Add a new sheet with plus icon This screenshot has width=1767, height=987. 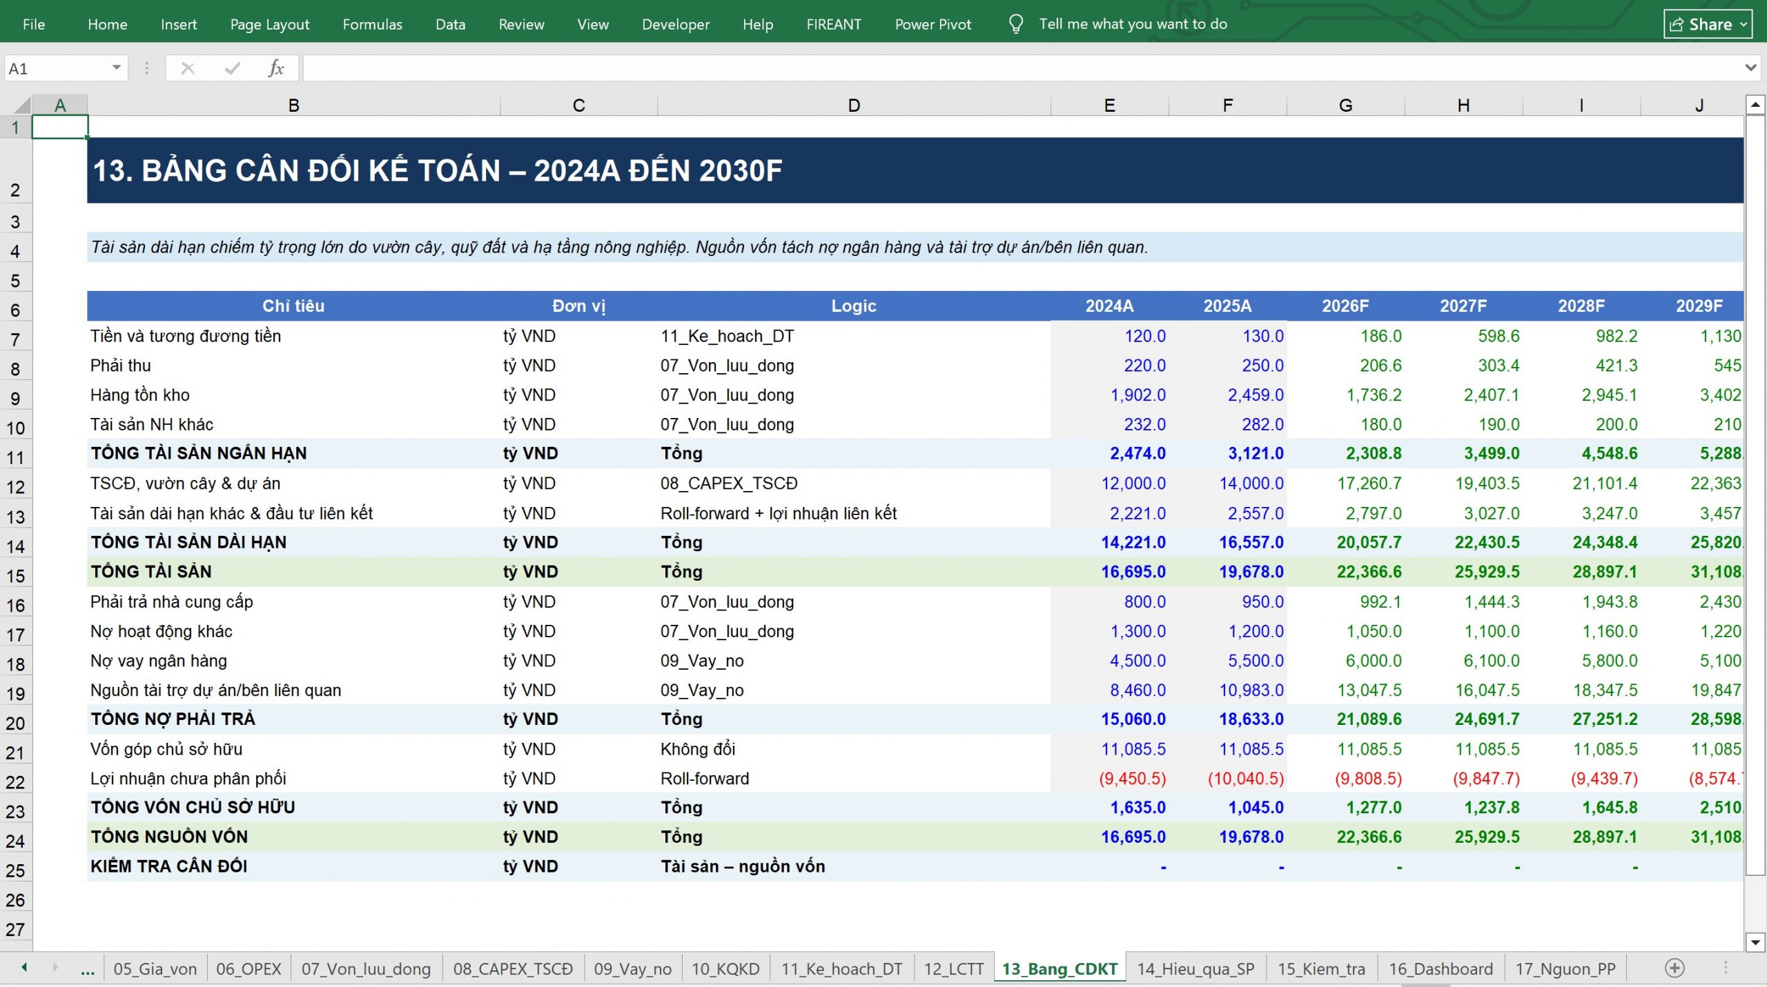[x=1675, y=968]
